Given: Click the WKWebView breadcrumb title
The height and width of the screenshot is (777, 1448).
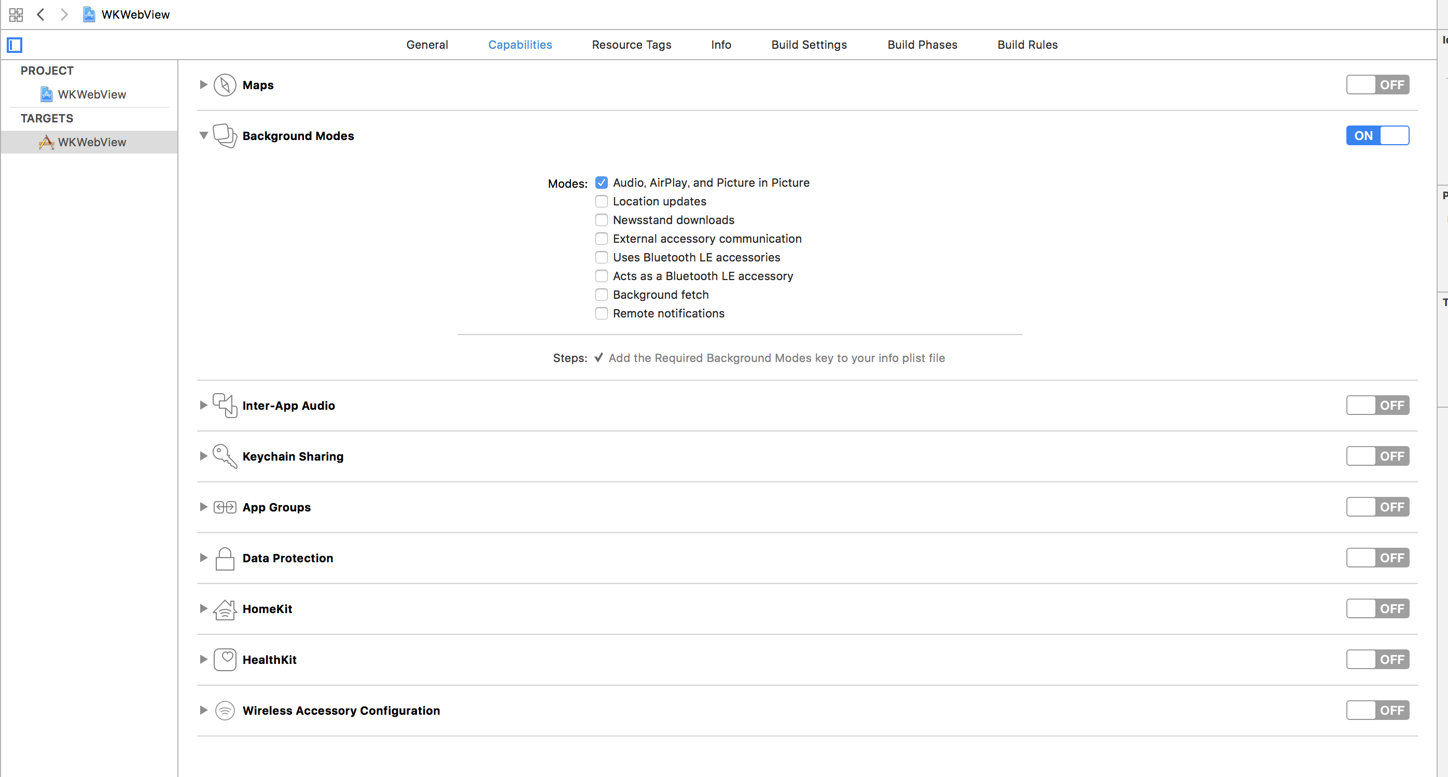Looking at the screenshot, I should tap(135, 15).
